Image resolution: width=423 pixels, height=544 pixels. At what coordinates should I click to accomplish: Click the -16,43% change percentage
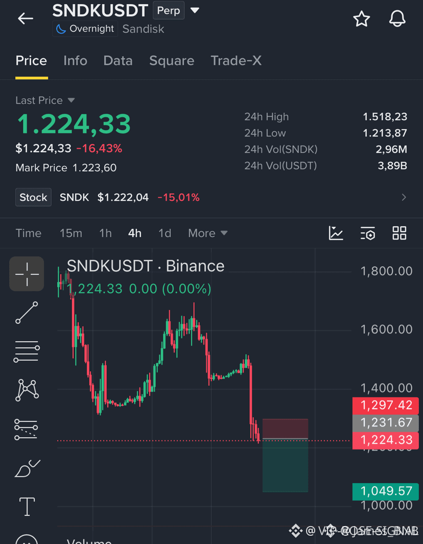pyautogui.click(x=99, y=149)
